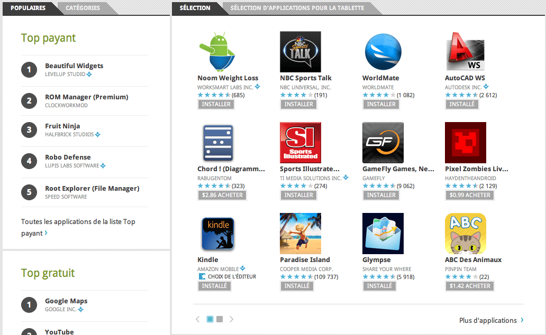This screenshot has height=335, width=546.
Task: Click the rank 2 badge for ROM Manager
Action: tap(29, 101)
